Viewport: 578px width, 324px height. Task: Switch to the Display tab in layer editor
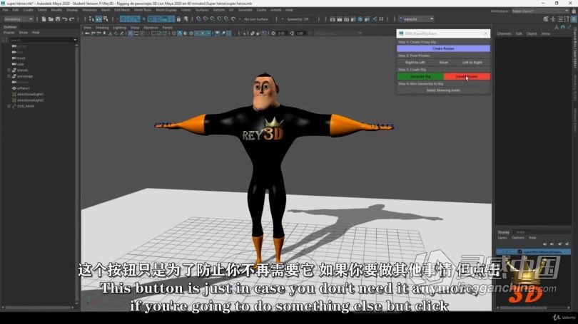point(504,232)
